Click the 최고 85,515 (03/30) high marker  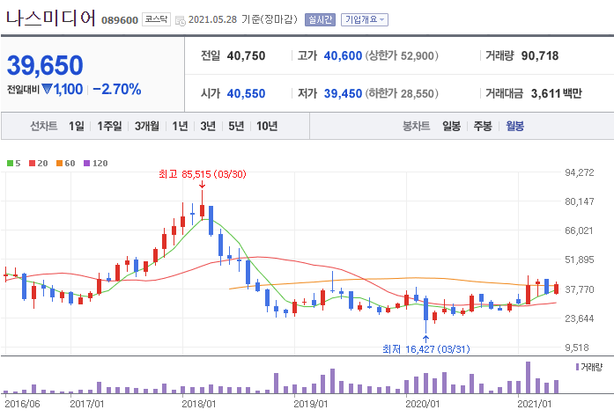pos(203,174)
